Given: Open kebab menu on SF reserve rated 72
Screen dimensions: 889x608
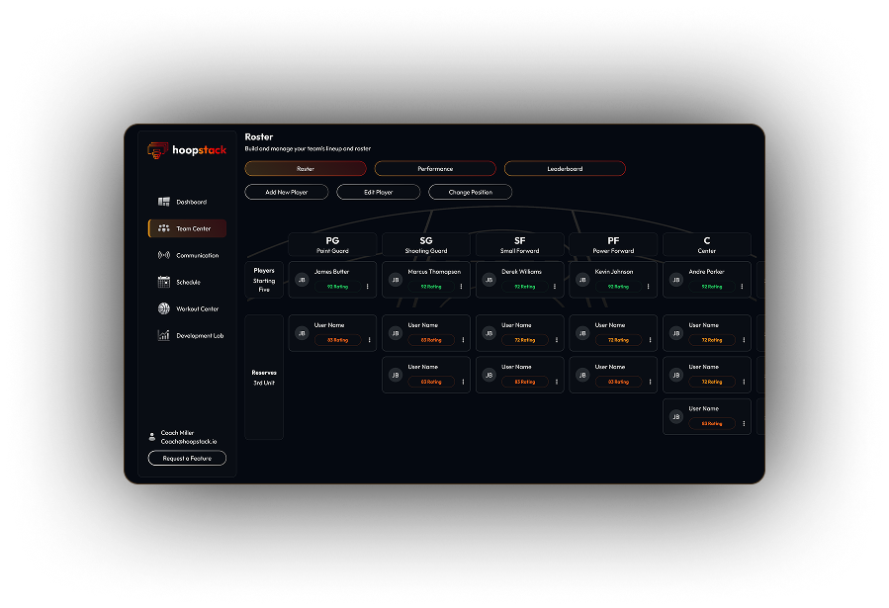Looking at the screenshot, I should [556, 340].
